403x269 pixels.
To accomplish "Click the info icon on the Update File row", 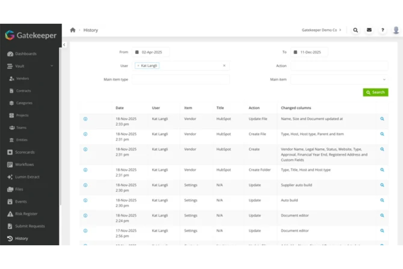I will click(85, 119).
